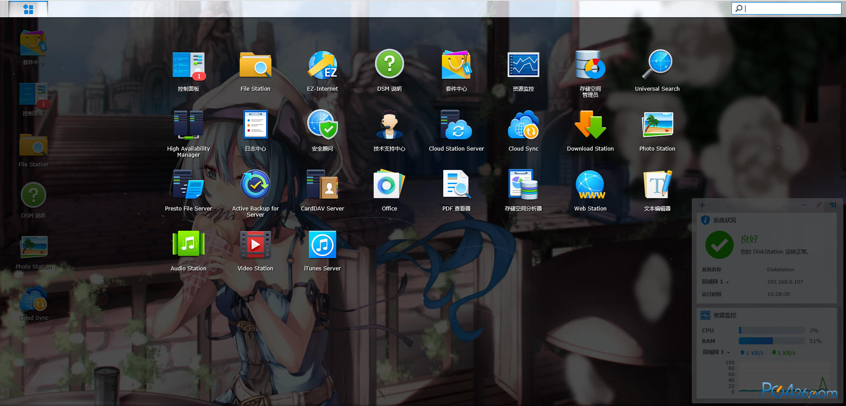
Task: Open dimmed DSM 说明 desktop shortcut
Action: (33, 195)
